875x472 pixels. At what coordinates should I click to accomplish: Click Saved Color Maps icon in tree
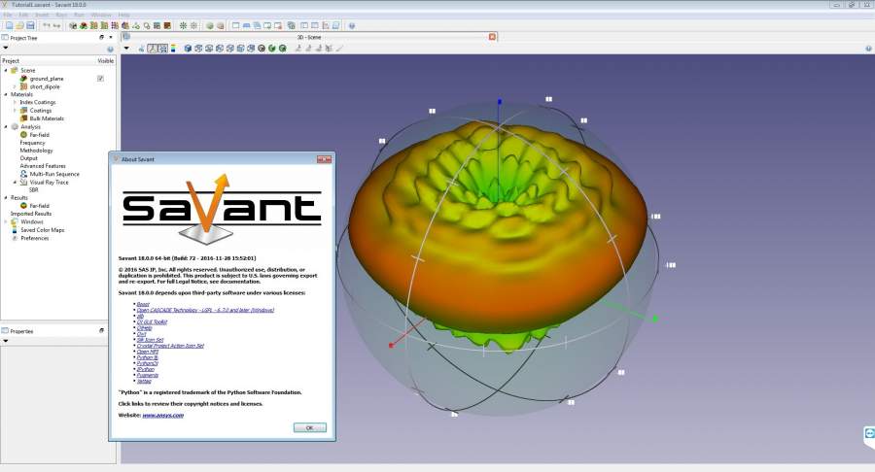tap(15, 229)
